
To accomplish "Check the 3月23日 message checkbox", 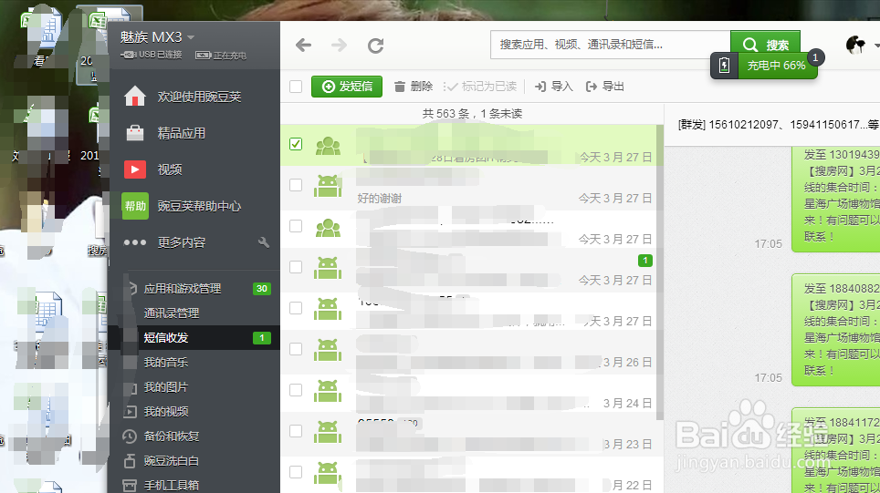I will [296, 430].
